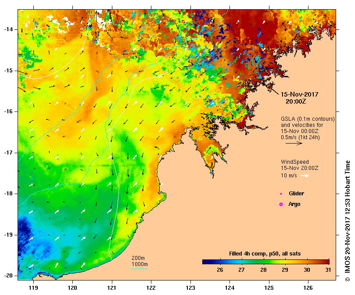Click the IMOS copyright timestamp text

(348, 221)
